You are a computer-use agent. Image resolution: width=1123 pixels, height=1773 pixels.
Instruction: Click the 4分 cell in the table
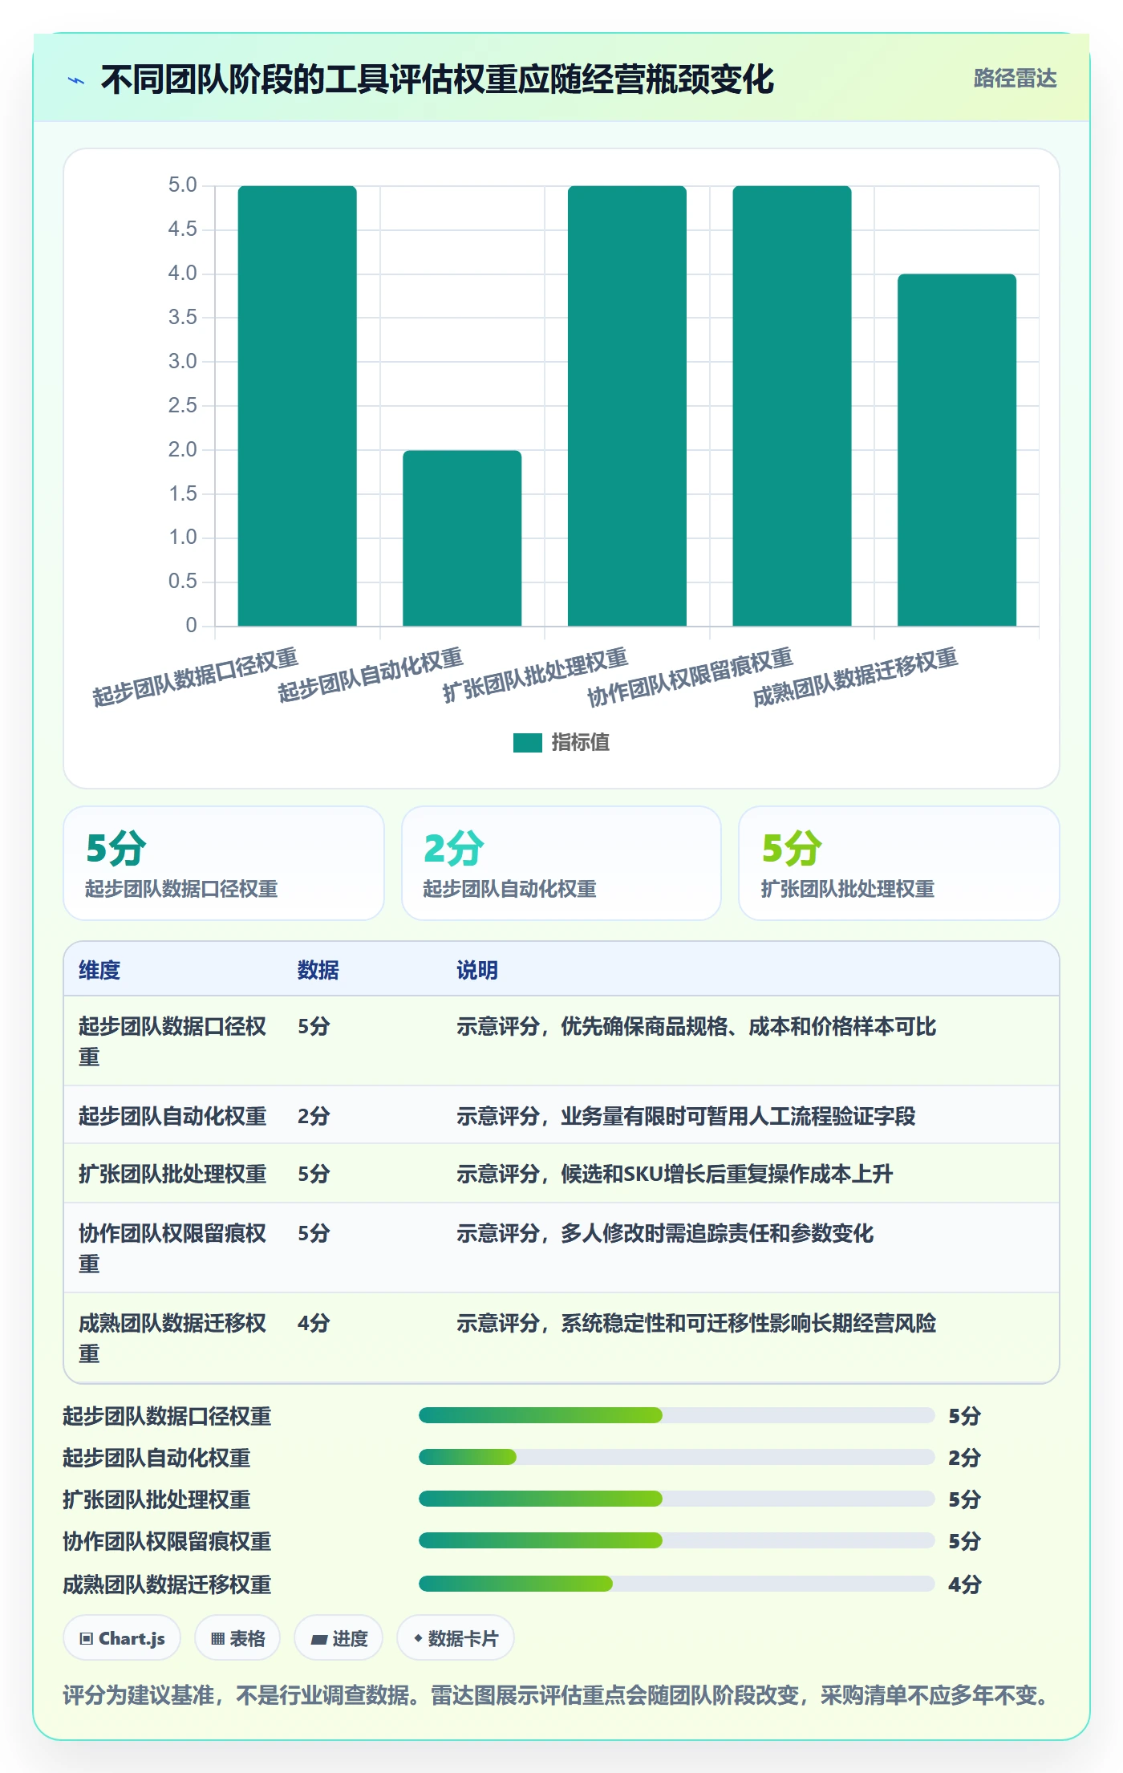click(x=314, y=1323)
